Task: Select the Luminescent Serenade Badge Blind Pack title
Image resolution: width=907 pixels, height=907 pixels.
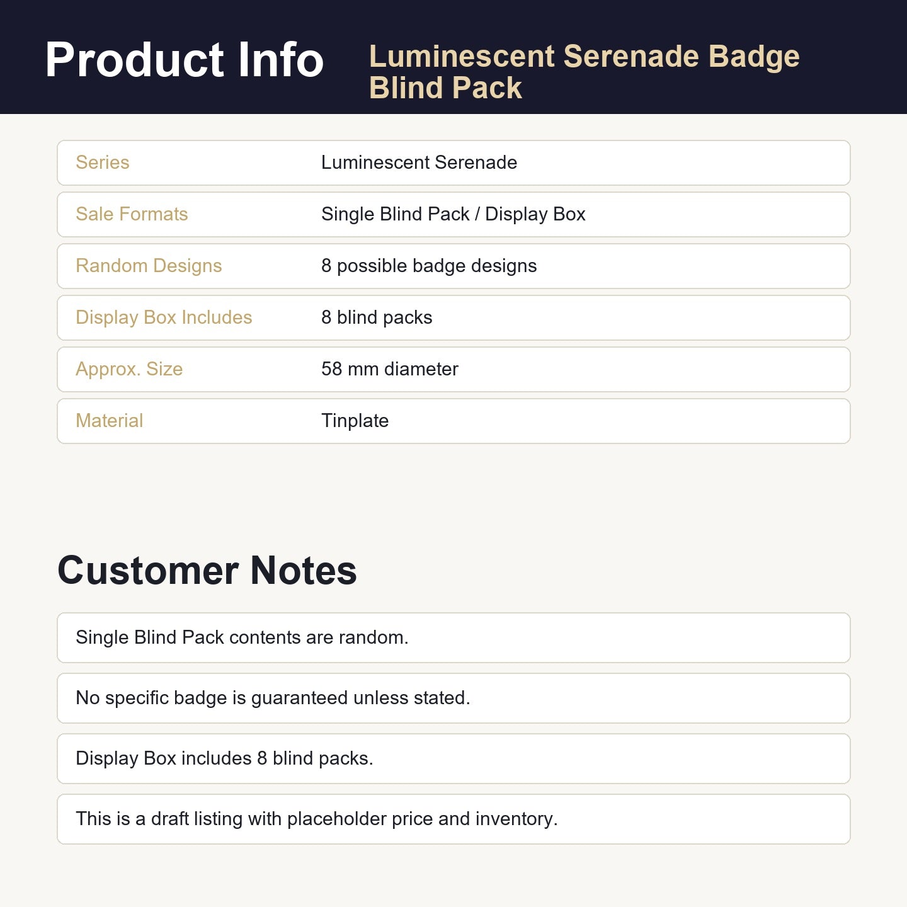Action: 584,72
